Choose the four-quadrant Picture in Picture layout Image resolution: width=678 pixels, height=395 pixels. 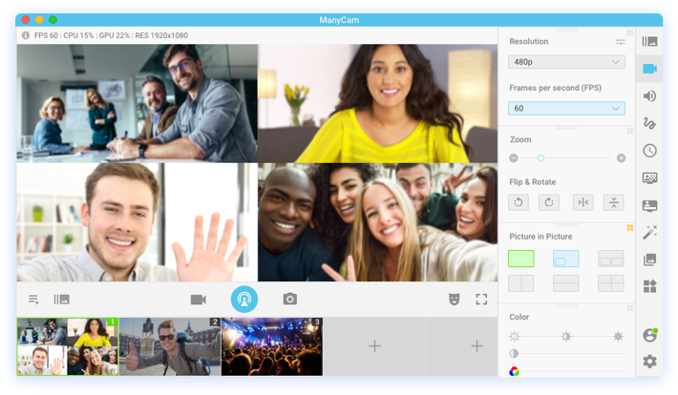click(x=610, y=283)
